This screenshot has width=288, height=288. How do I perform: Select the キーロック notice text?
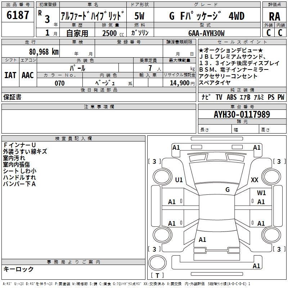coord(18,269)
